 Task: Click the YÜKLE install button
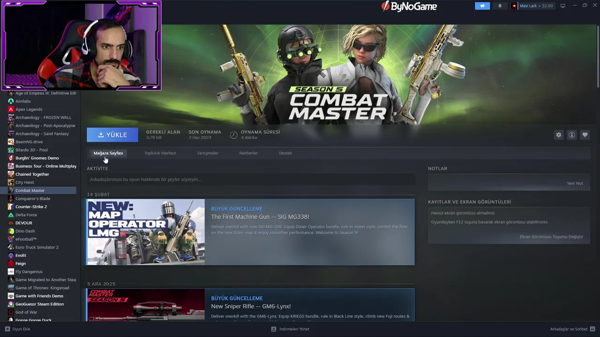tap(112, 135)
